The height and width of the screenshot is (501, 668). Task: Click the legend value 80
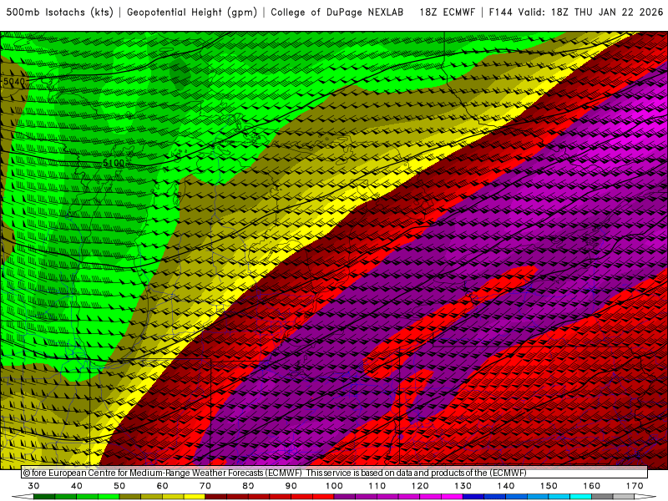(x=248, y=486)
